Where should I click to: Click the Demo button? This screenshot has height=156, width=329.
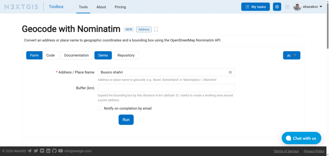pos(103,55)
